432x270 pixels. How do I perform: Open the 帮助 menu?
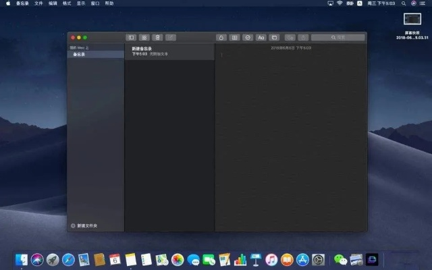tap(109, 3)
